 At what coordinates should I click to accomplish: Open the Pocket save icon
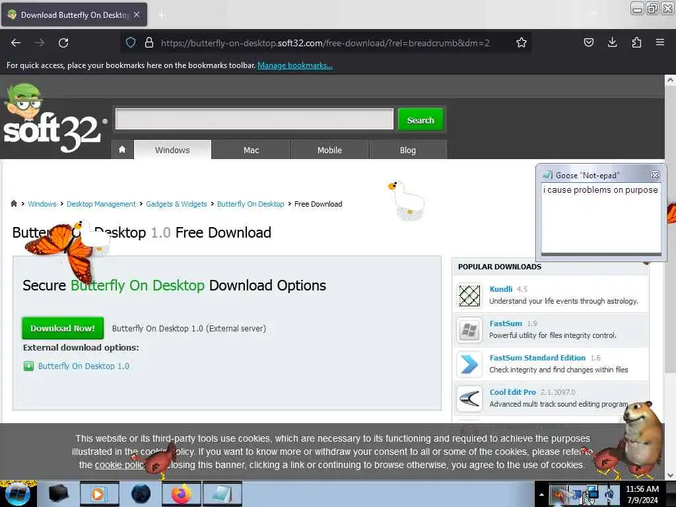(x=588, y=43)
